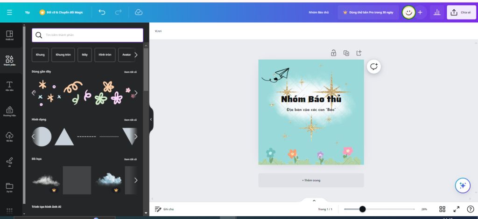Viewport: 478px width, 219px height.
Task: See all in Dùng gần đây
Action: 130,72
